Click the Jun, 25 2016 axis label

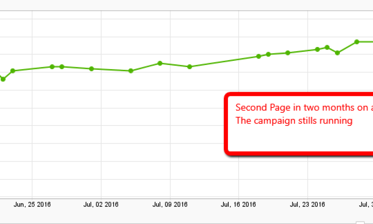32,204
